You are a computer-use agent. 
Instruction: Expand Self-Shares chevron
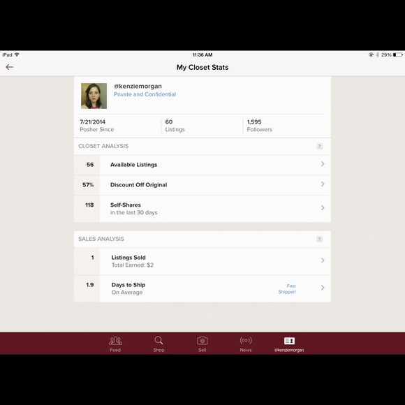click(323, 207)
